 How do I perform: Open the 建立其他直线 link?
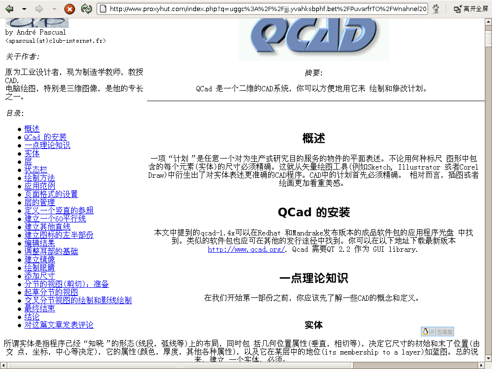[48, 227]
